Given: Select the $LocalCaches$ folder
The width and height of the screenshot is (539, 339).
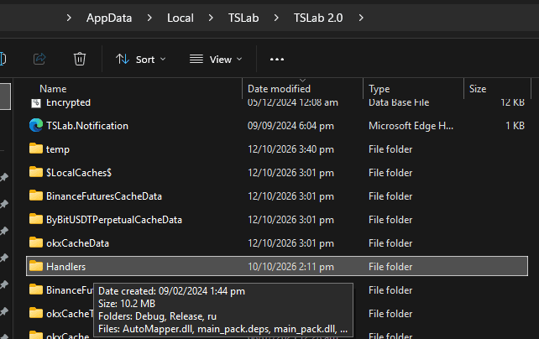Looking at the screenshot, I should (x=277, y=172).
